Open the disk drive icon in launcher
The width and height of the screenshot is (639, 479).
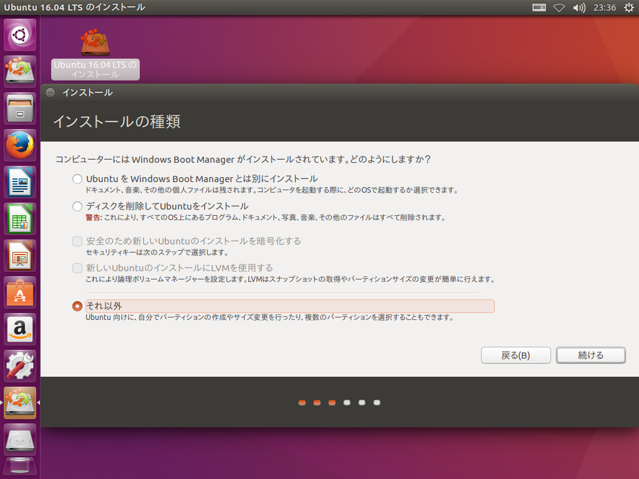click(x=20, y=440)
